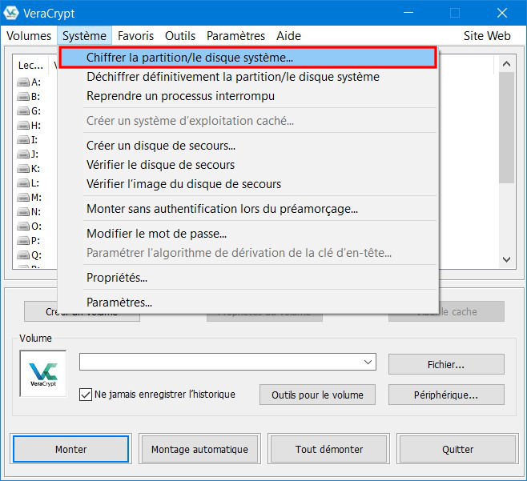The height and width of the screenshot is (481, 527).
Task: Select drive Q: icon in list
Action: (x=23, y=255)
